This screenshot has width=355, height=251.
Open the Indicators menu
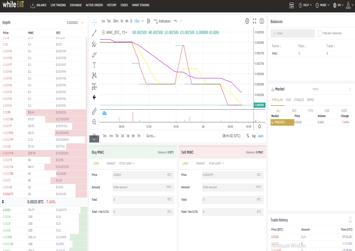click(x=162, y=21)
